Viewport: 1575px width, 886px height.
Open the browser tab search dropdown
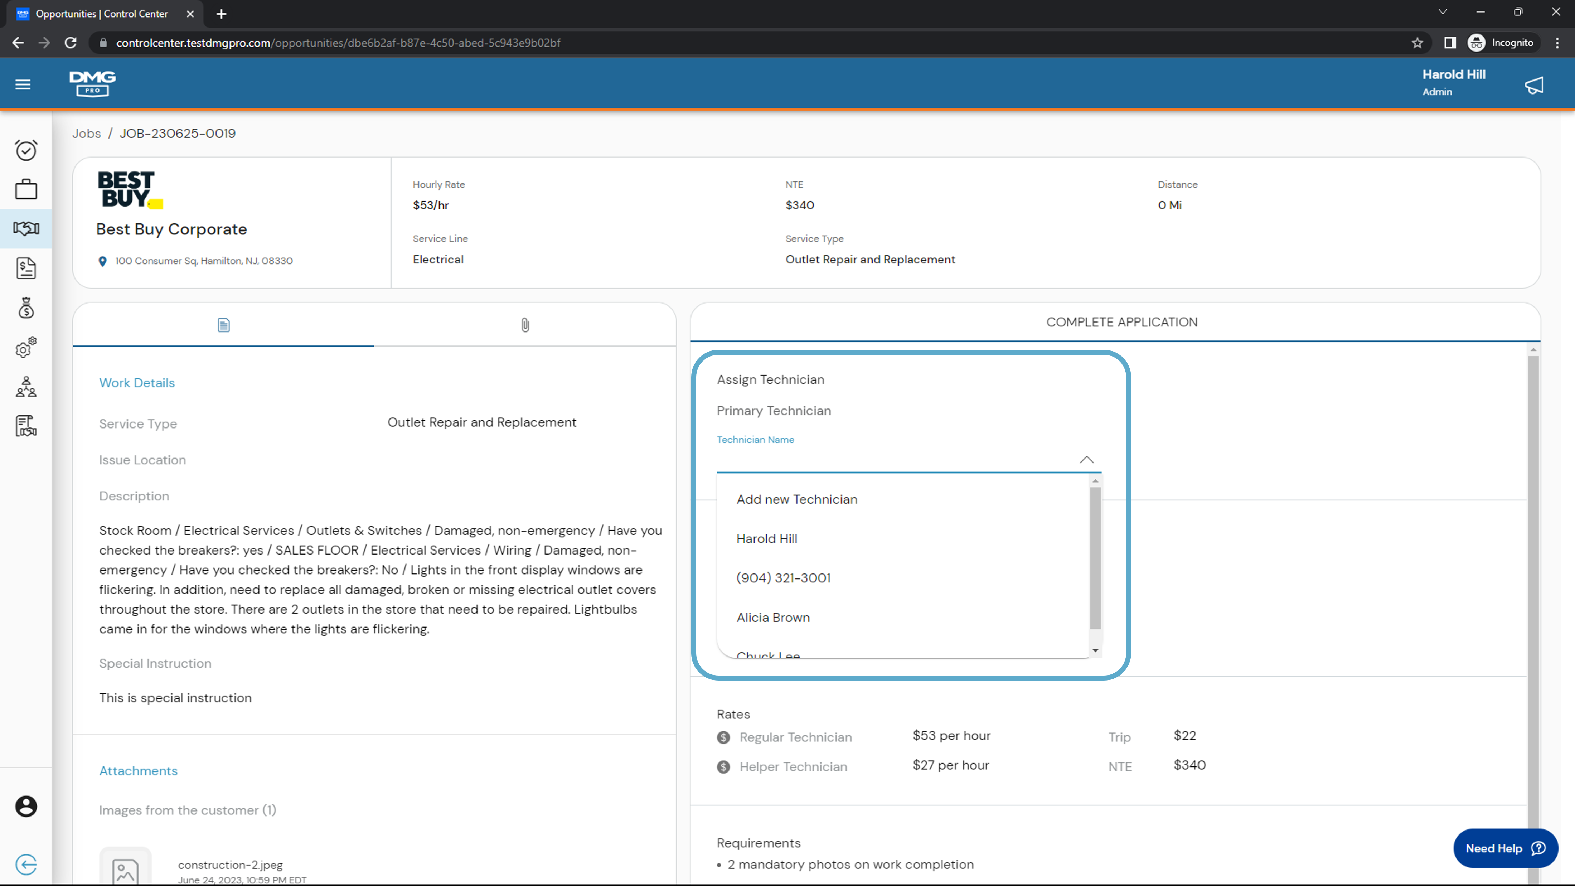point(1442,11)
